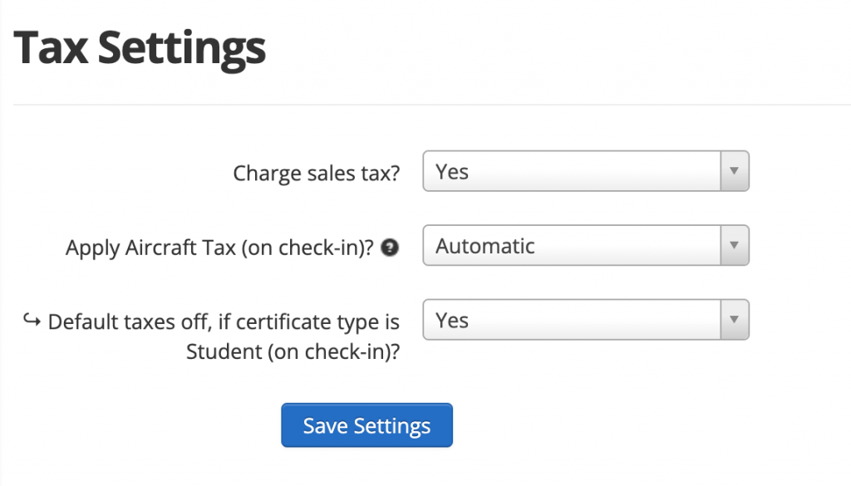Click the Tax Settings page heading
Viewport: 851px width, 486px height.
tap(140, 49)
